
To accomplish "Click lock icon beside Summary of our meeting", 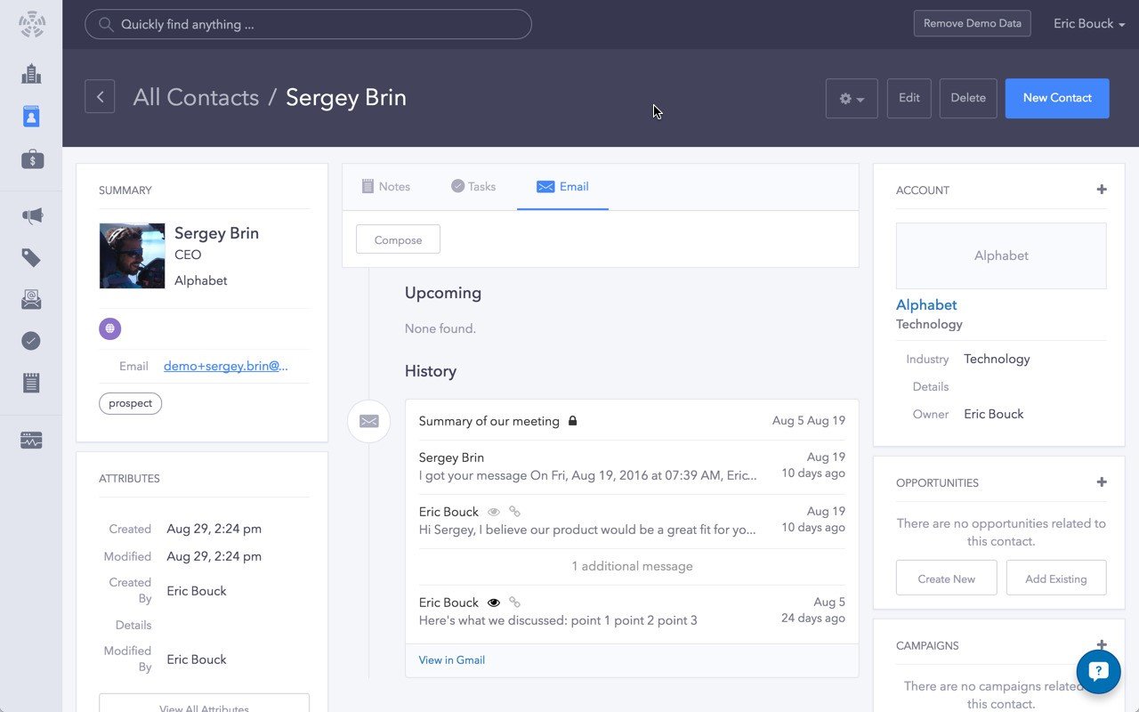I will [x=572, y=420].
